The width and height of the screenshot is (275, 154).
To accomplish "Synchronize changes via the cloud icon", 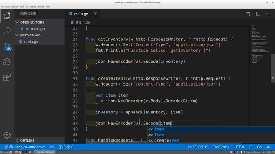I will (52, 147).
